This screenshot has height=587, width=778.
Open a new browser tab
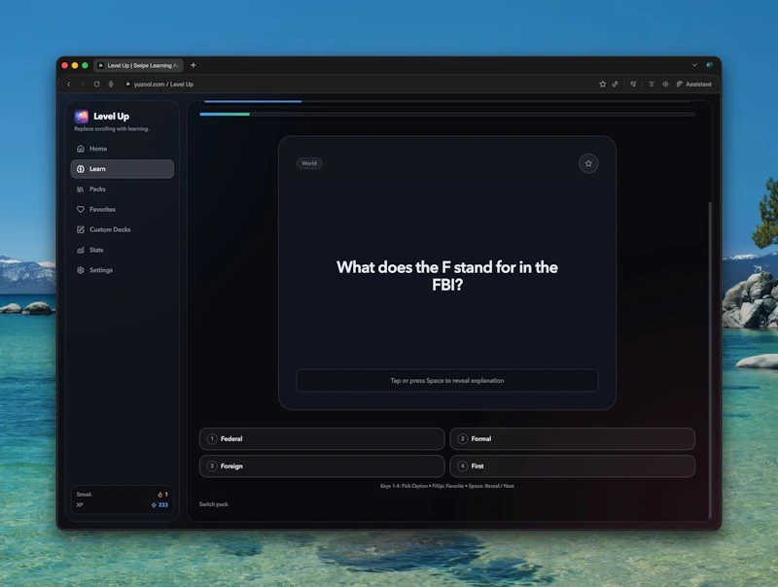click(193, 65)
